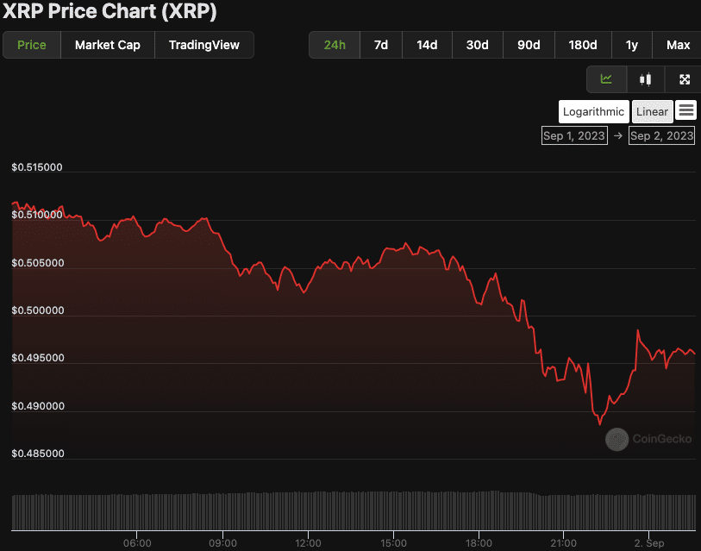Pick the 180d time range
This screenshot has width=701, height=551.
pyautogui.click(x=582, y=45)
